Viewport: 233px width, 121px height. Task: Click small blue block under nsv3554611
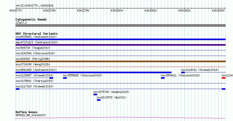(x=163, y=78)
